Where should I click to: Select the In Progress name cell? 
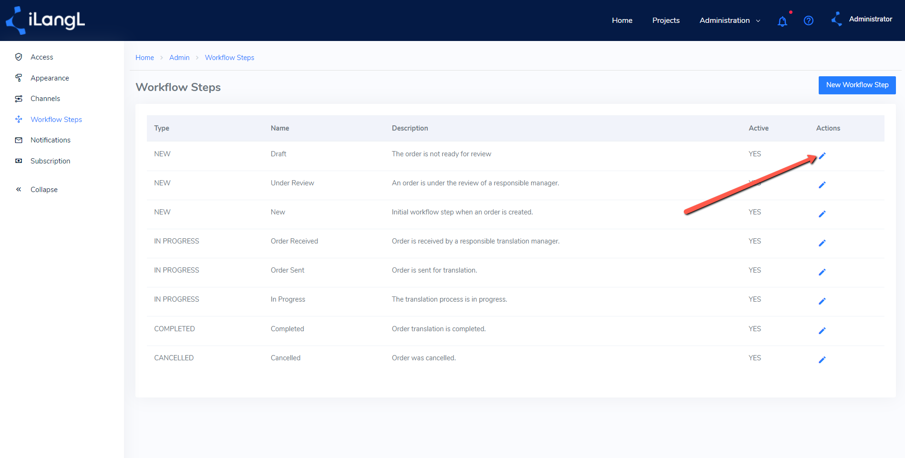(288, 299)
